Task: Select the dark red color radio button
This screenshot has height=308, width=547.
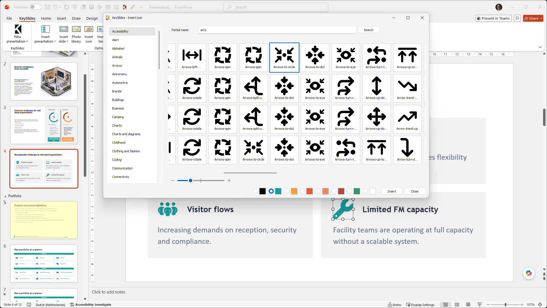Action: pyautogui.click(x=334, y=191)
